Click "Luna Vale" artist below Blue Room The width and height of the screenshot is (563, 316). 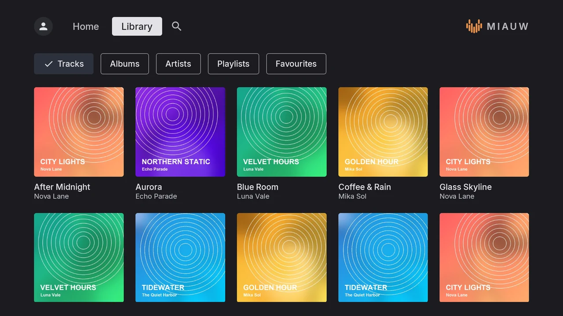click(253, 197)
